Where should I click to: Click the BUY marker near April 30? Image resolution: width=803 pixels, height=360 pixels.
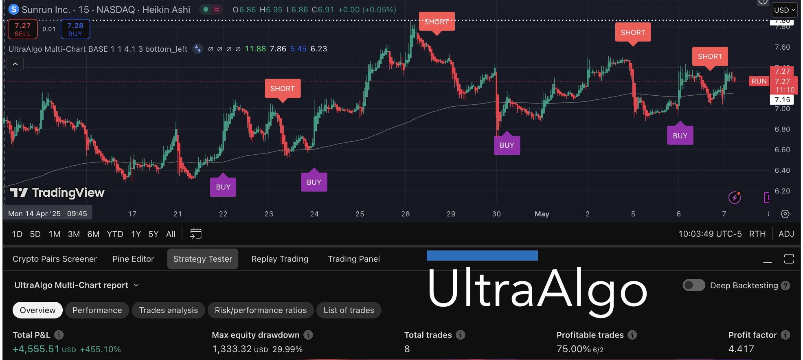pos(507,145)
